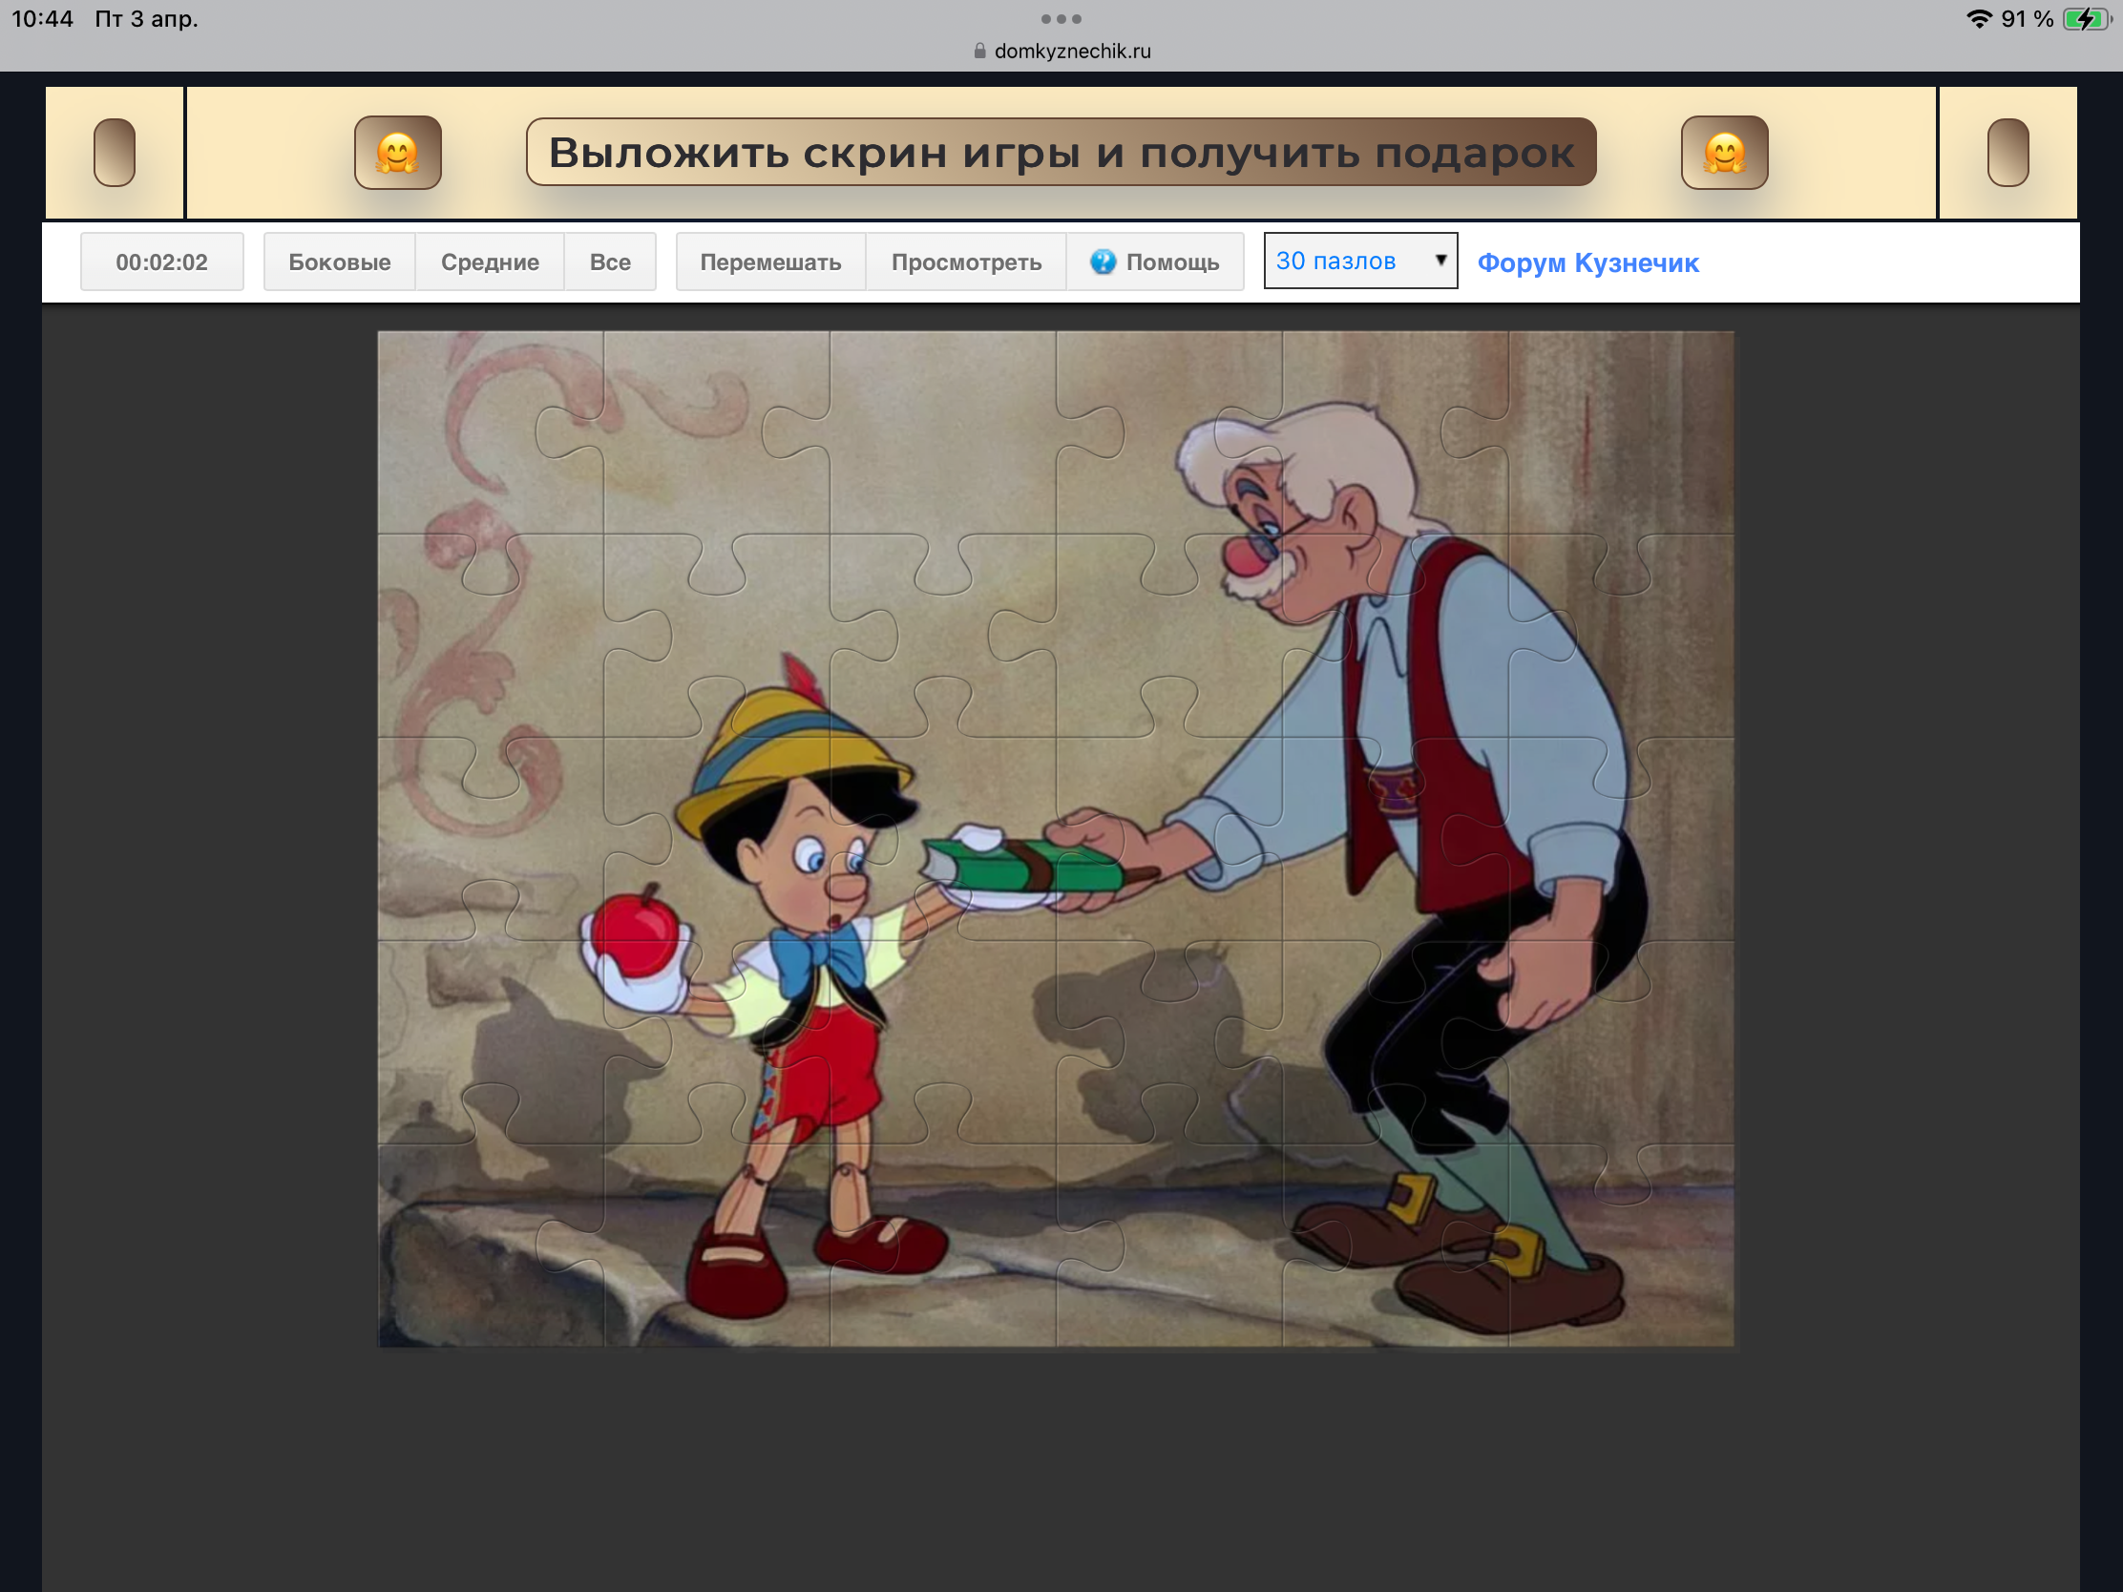This screenshot has height=1592, width=2123.
Task: Click the left hugging emoji button
Action: (x=397, y=153)
